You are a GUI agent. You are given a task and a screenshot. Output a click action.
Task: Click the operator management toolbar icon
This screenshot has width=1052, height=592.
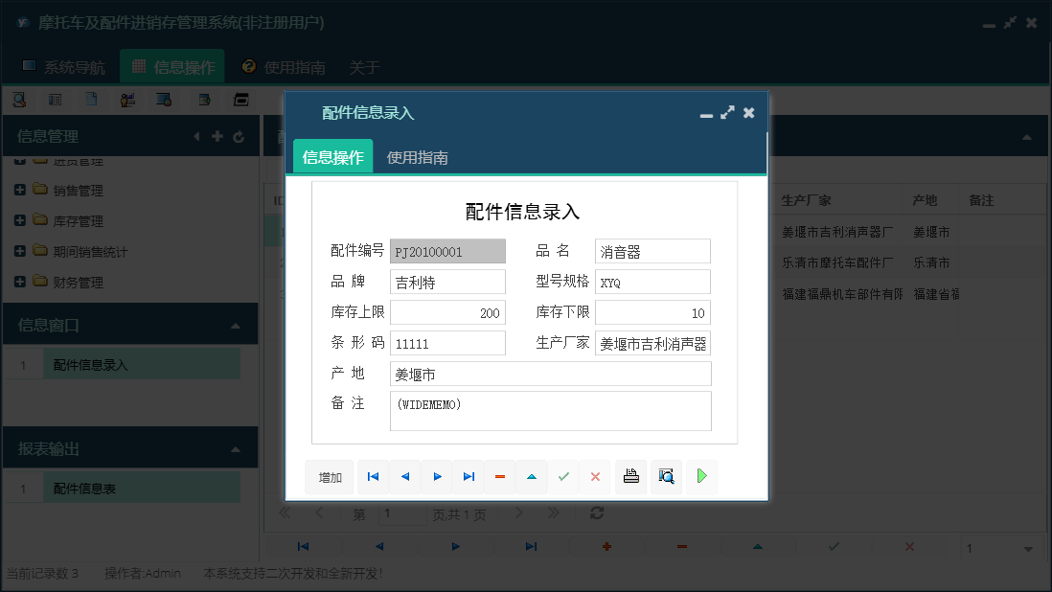tap(127, 99)
